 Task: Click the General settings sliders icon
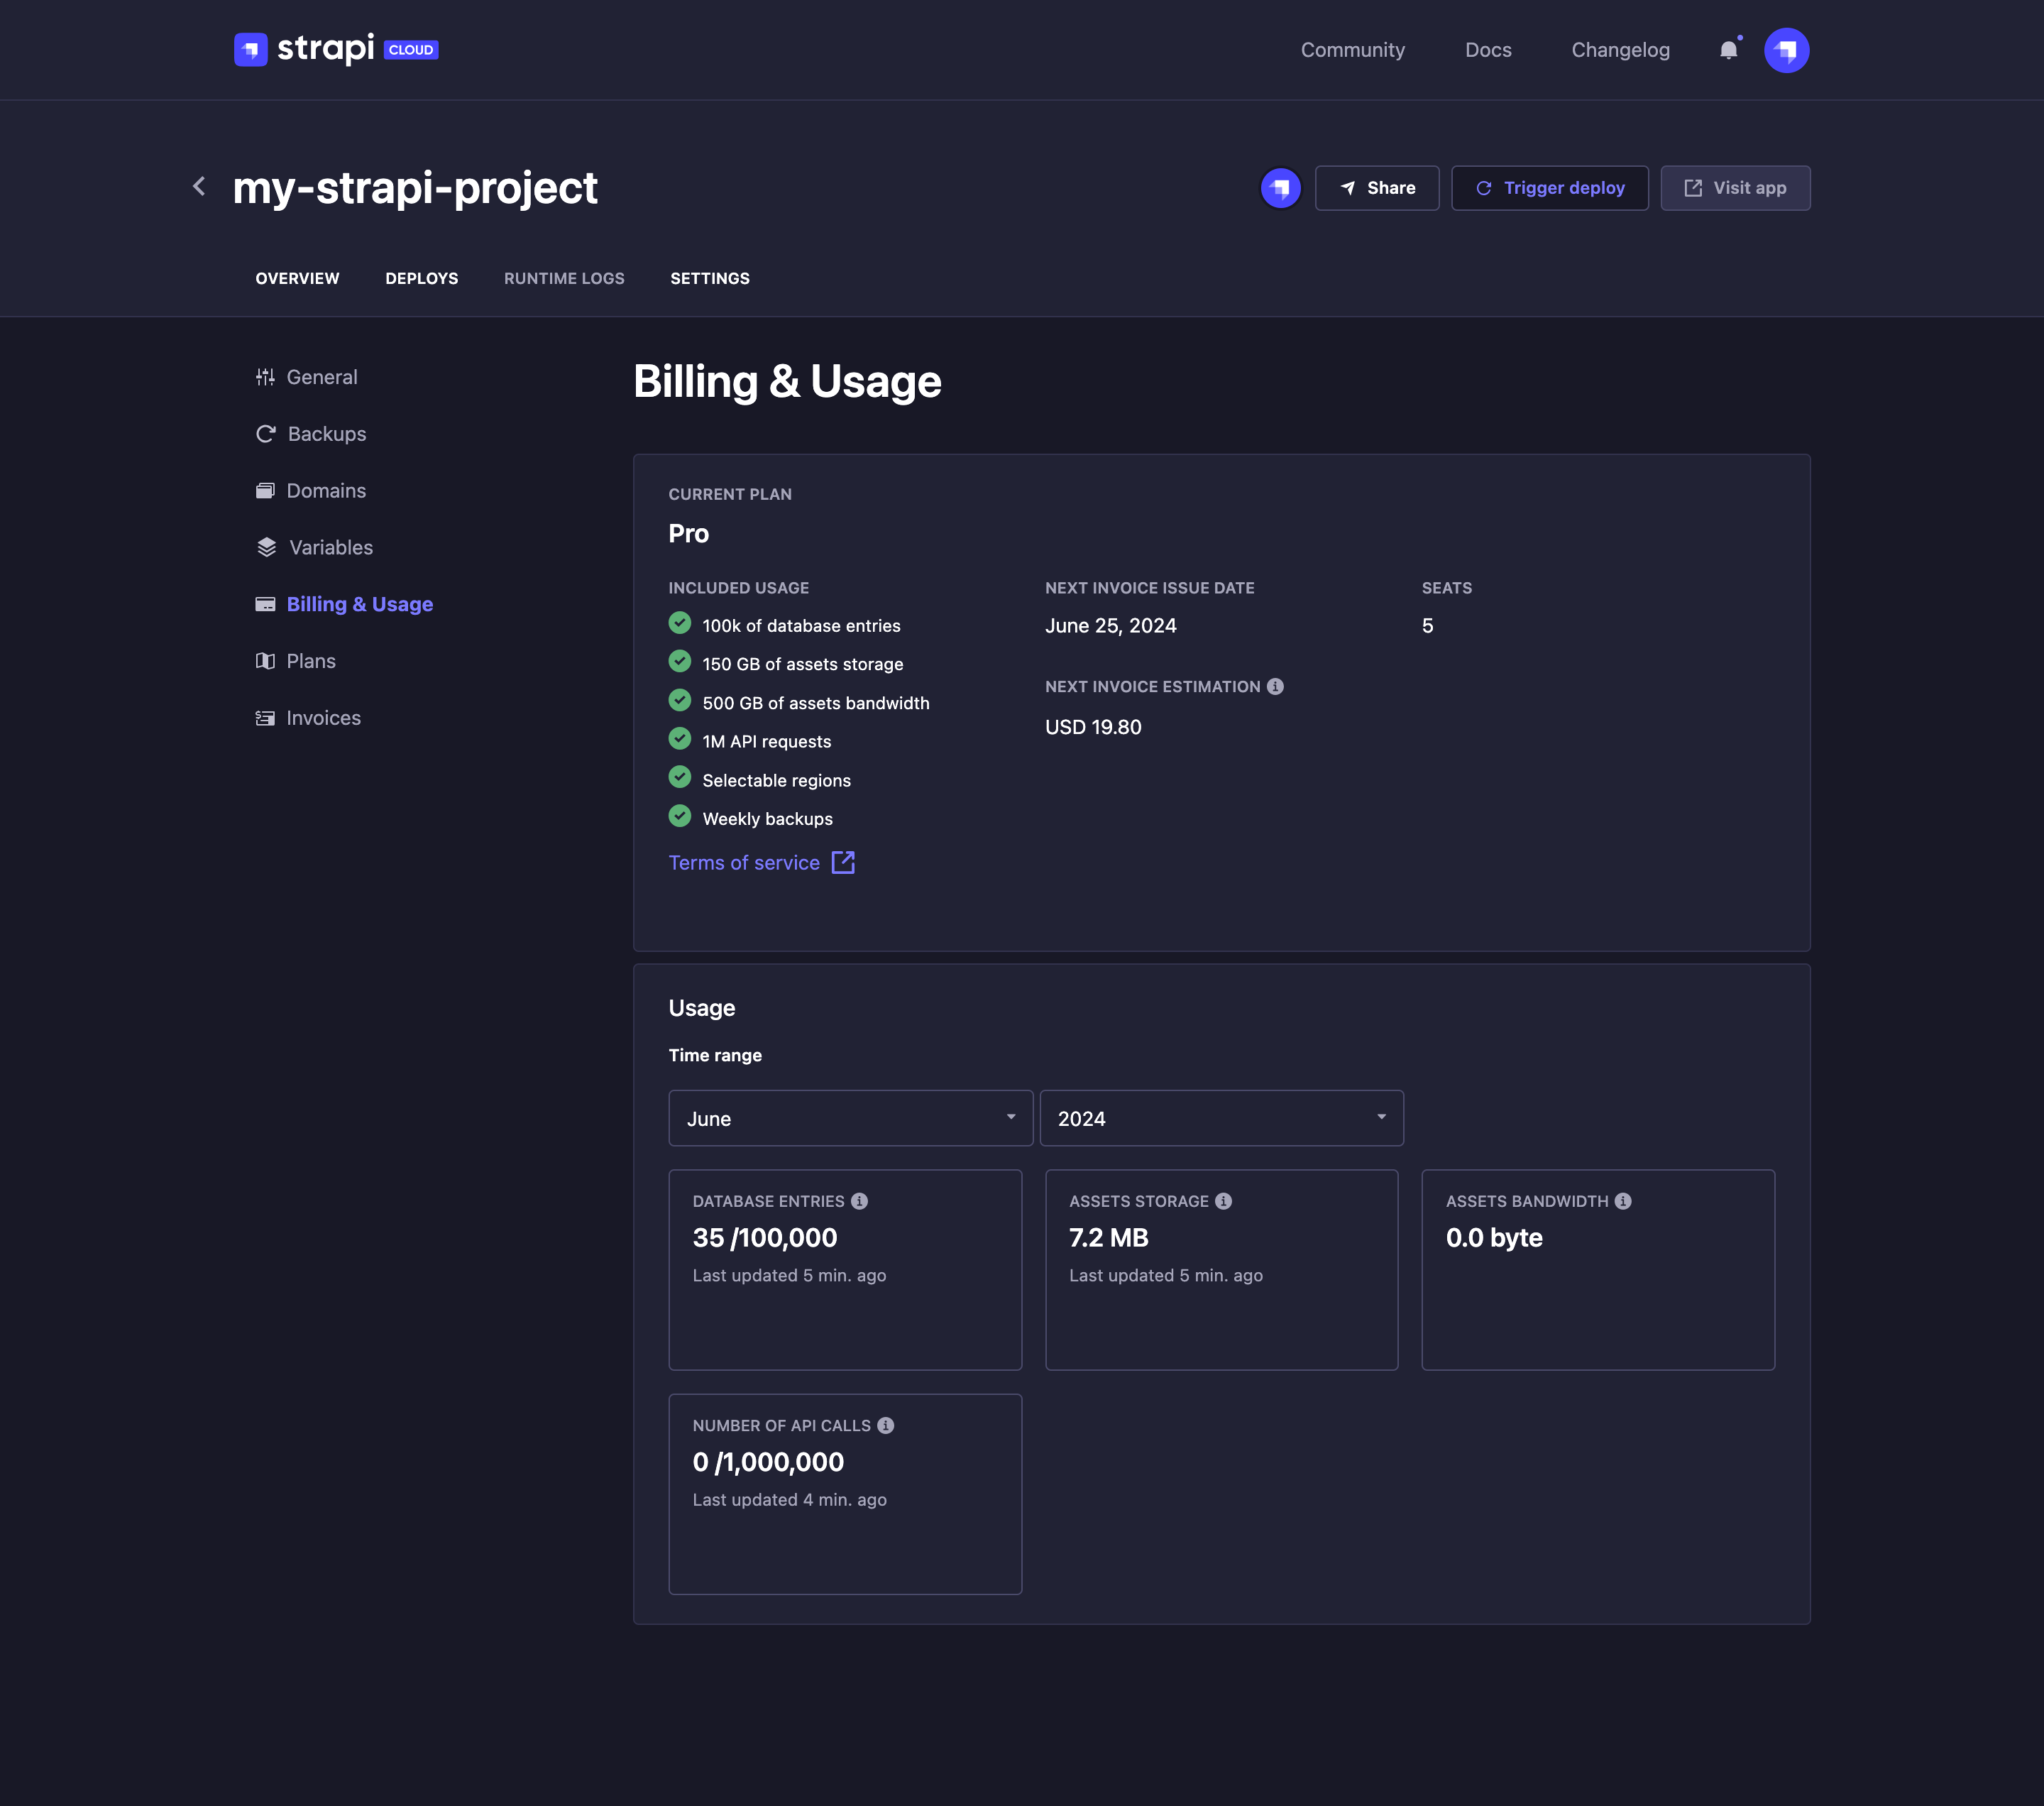(x=265, y=376)
